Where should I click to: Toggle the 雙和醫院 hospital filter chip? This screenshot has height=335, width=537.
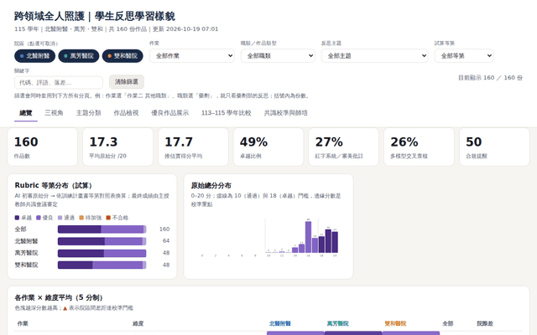click(123, 56)
